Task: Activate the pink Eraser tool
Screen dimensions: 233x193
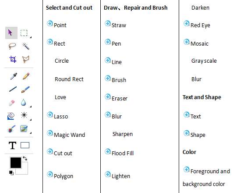Action: [12, 103]
